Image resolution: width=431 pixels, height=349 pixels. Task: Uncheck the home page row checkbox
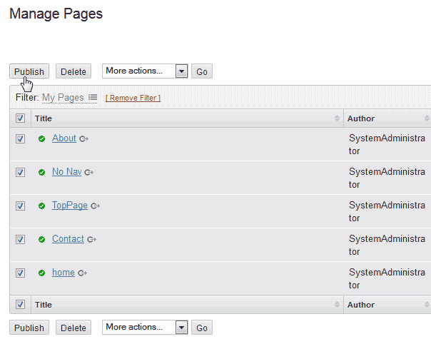[20, 273]
